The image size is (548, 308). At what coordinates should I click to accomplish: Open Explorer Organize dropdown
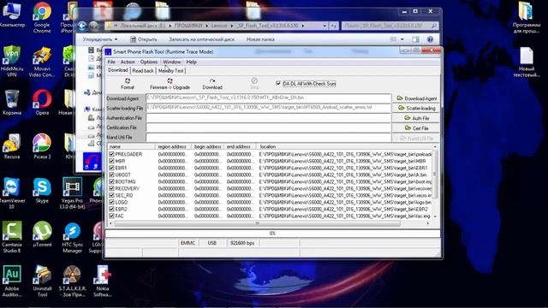pyautogui.click(x=100, y=39)
